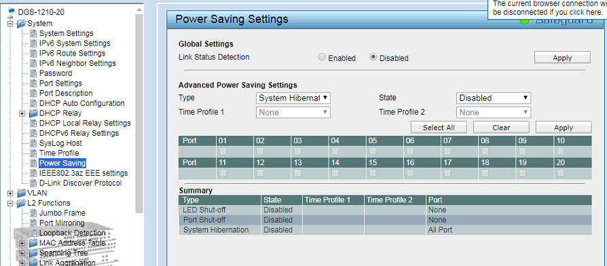
Task: Open Port Settings in the tree
Action: 61,83
